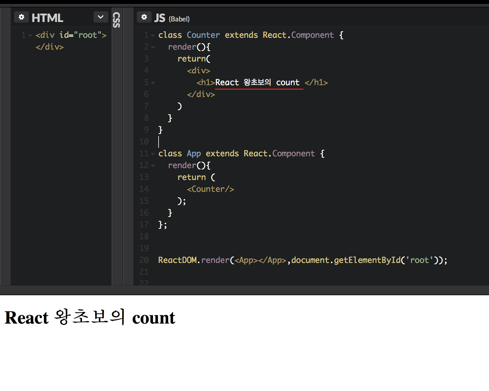Select the JS (Babel) panel title

click(x=172, y=18)
